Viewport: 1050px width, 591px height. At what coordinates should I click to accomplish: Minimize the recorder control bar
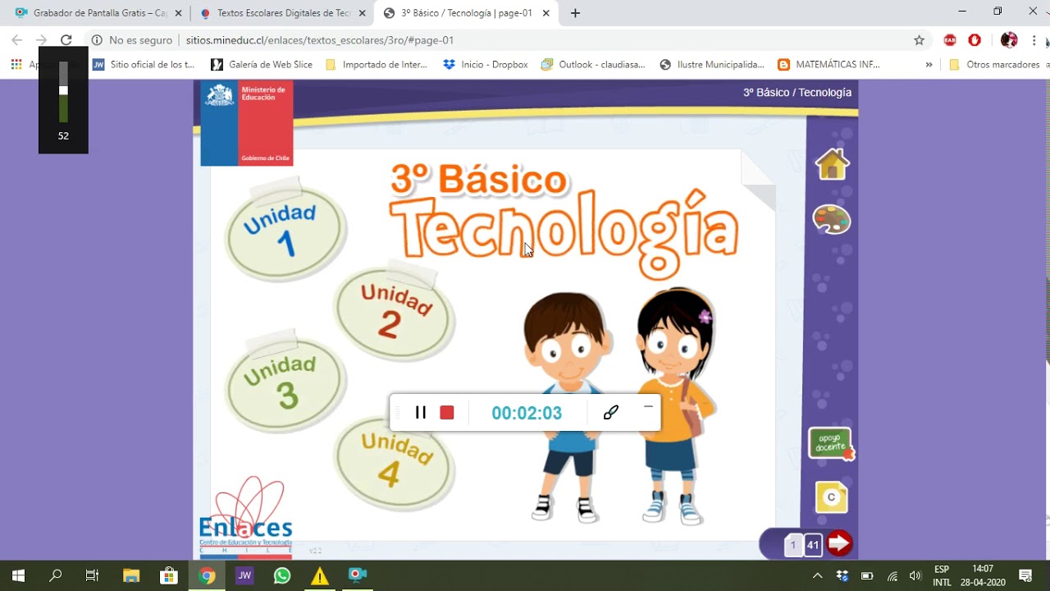(x=648, y=405)
